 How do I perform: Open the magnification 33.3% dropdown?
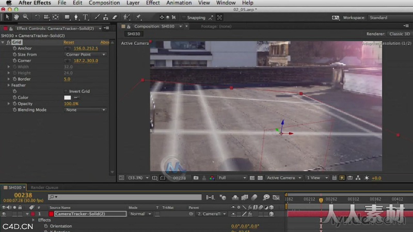pos(138,178)
